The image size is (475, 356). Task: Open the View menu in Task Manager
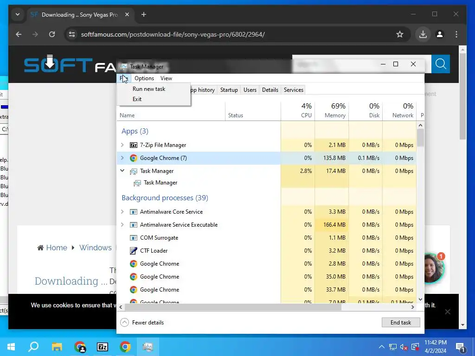[x=166, y=78]
